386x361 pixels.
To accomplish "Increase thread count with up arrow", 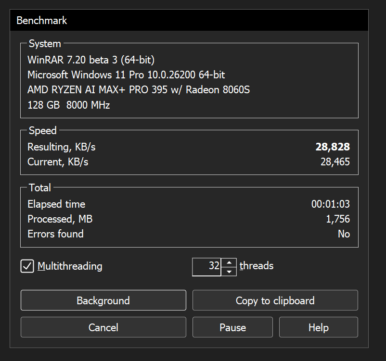I will pos(229,262).
